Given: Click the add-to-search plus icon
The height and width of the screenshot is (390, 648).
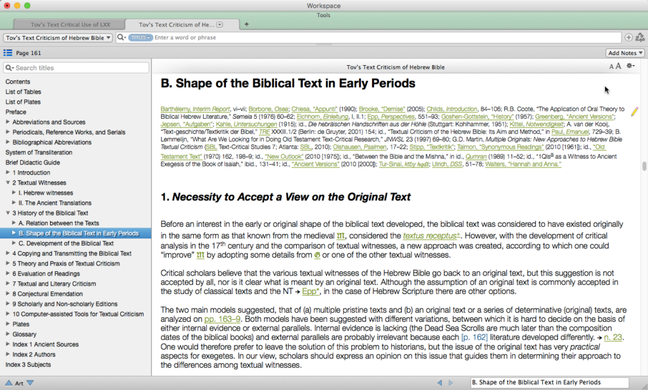Looking at the screenshot, I should pos(628,38).
